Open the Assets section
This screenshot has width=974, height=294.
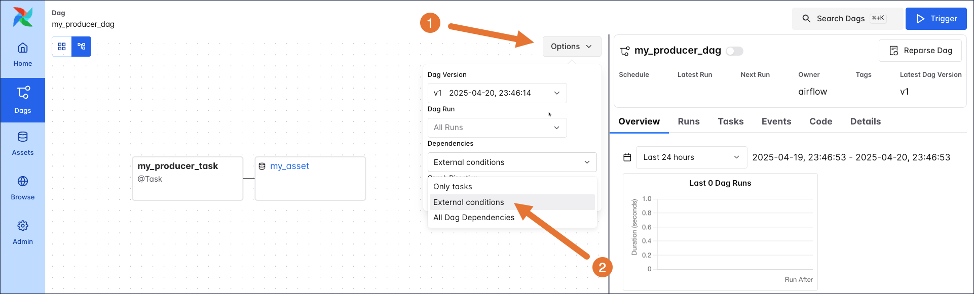pos(23,144)
